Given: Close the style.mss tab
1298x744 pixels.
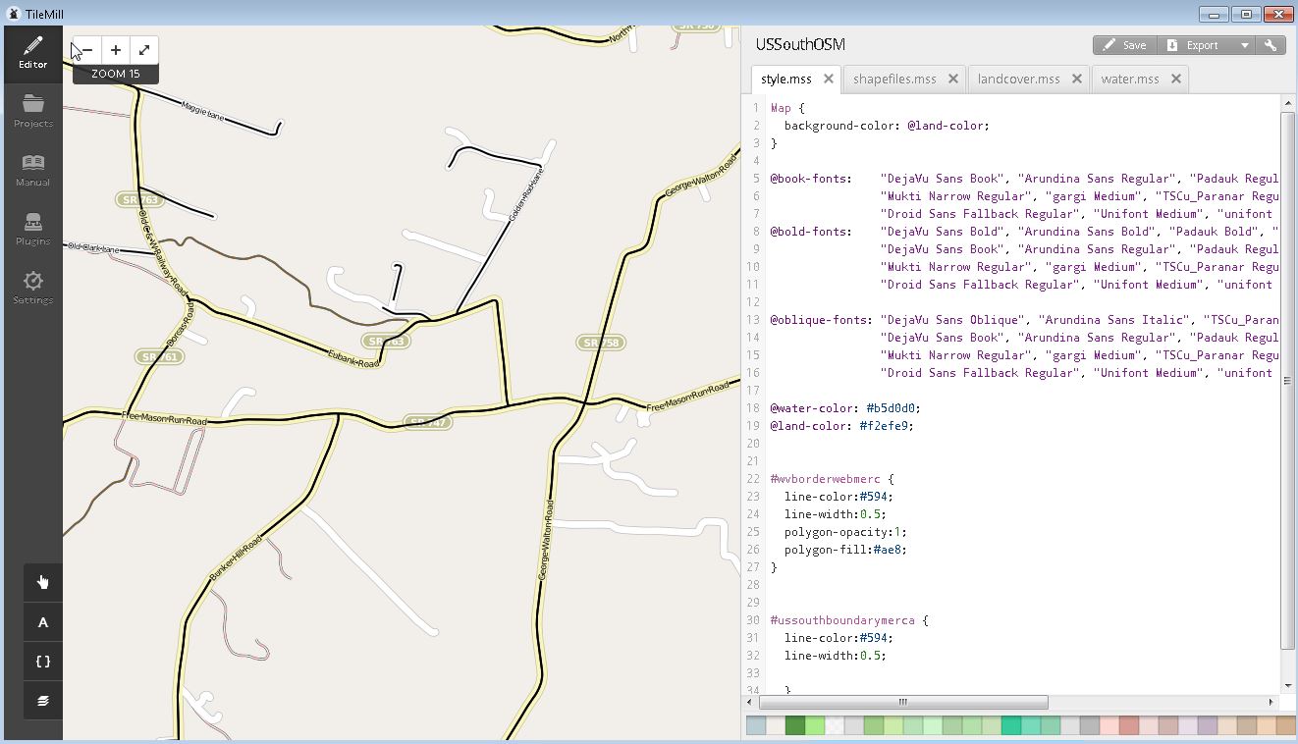Looking at the screenshot, I should pos(829,79).
